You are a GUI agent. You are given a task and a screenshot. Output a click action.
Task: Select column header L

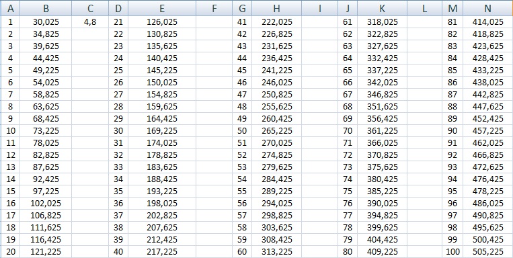pos(425,8)
